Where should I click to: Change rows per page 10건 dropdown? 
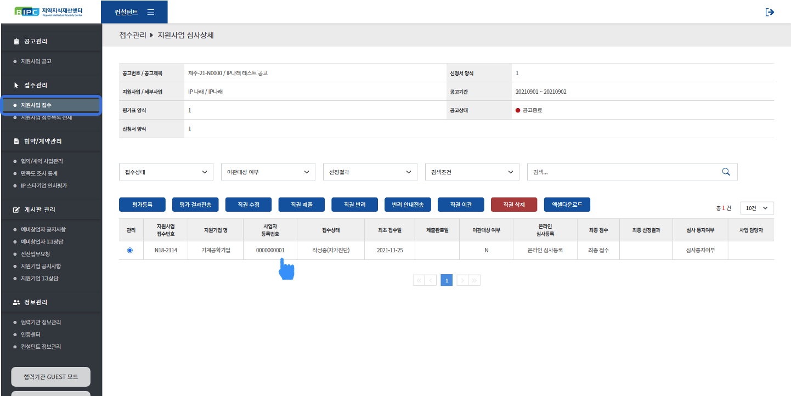(756, 208)
